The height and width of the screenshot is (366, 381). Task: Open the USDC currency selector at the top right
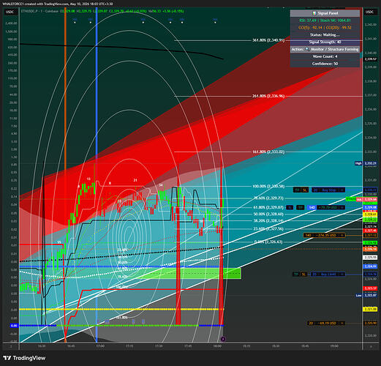click(370, 12)
